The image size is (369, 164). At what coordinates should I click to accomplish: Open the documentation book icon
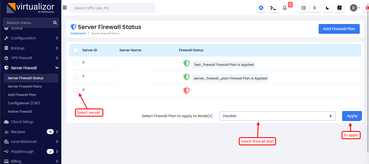[x=339, y=8]
